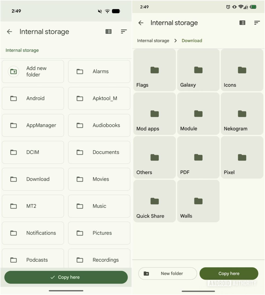Screen dimensions: 265x295
Task: Open the Download folder from the list
Action: pos(33,179)
